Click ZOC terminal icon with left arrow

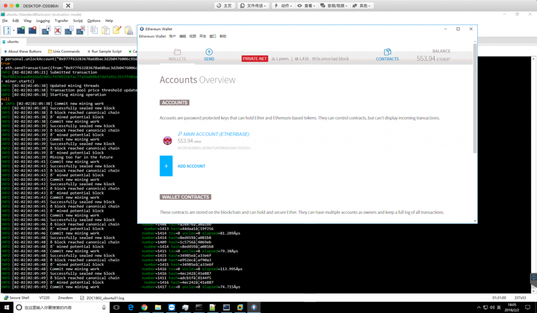46,30
